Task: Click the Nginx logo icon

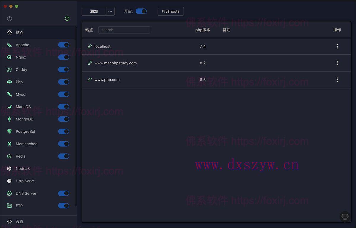Action: coord(9,57)
